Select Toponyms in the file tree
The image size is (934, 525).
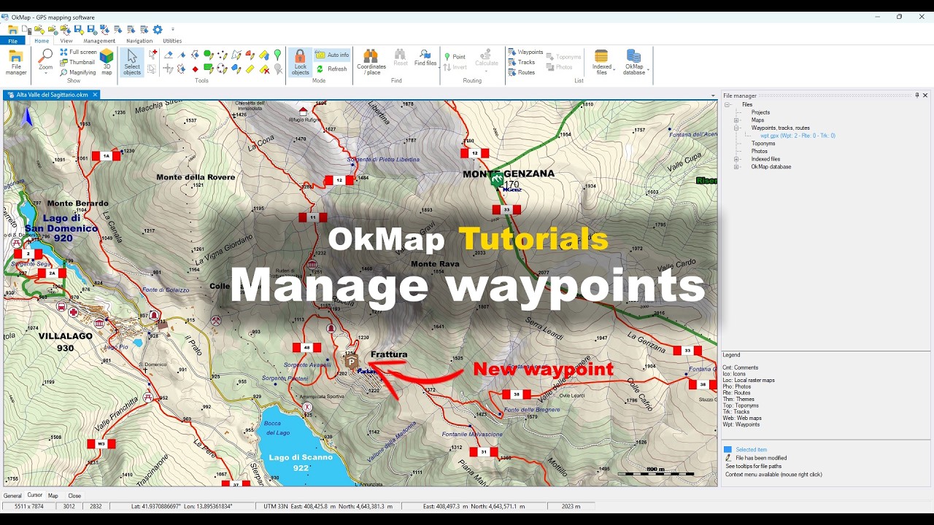763,144
